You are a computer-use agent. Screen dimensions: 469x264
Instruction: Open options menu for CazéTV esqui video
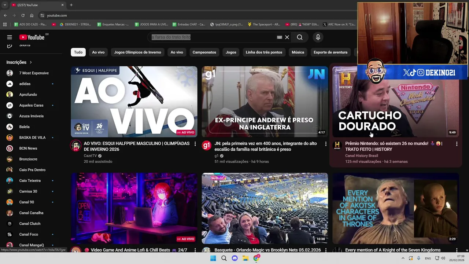click(x=195, y=144)
